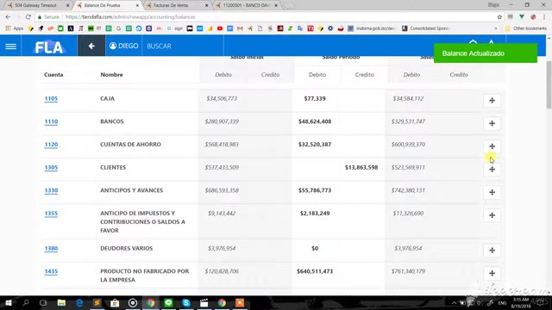Image resolution: width=552 pixels, height=310 pixels.
Task: Open the DIEGO user profile
Action: point(124,46)
